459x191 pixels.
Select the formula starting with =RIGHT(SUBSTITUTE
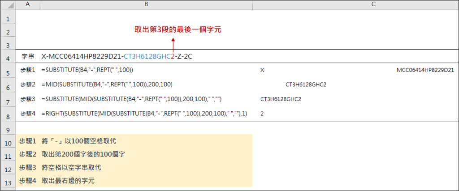[x=145, y=113]
